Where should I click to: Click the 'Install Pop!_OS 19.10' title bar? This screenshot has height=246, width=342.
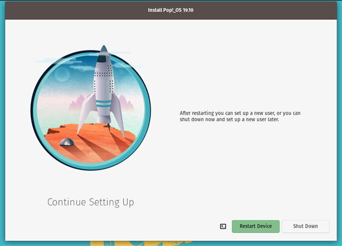[171, 10]
